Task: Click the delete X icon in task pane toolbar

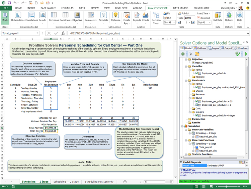Action: [191, 54]
